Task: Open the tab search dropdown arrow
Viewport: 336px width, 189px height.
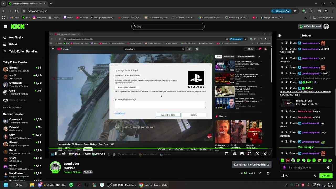Action: 3,4
